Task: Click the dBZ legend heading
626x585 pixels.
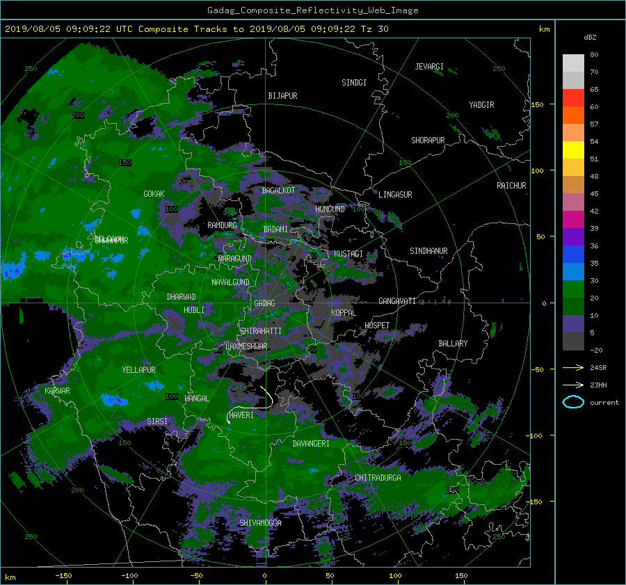Action: pyautogui.click(x=590, y=38)
